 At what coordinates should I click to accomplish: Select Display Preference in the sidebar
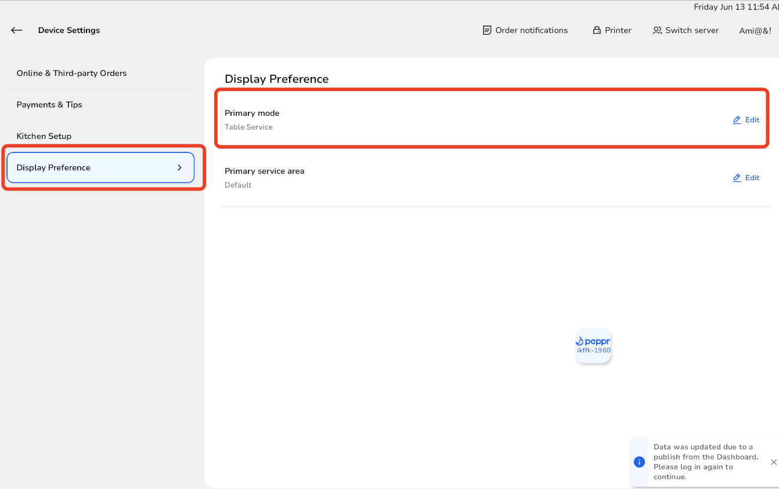[53, 167]
